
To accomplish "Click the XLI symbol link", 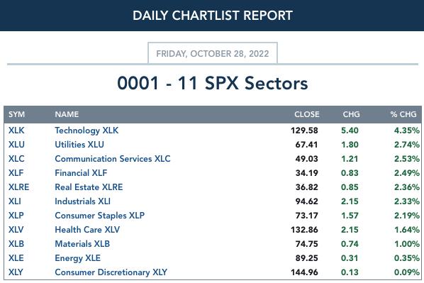I will [x=15, y=201].
